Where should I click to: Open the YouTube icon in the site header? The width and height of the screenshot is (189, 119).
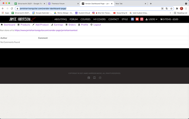pyautogui.click(x=137, y=19)
